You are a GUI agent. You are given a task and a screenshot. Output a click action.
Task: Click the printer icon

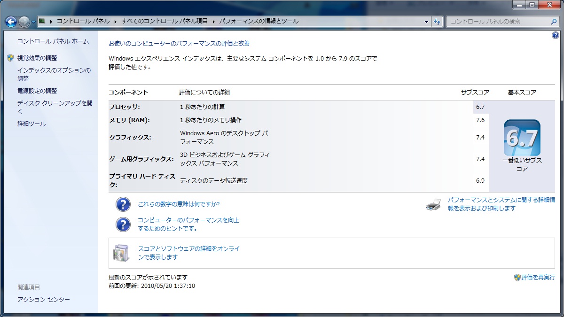click(433, 204)
